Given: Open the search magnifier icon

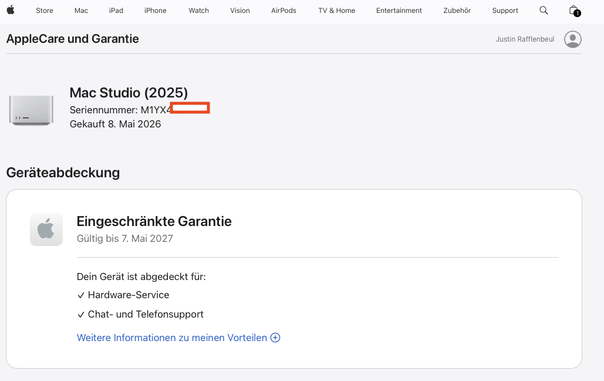Looking at the screenshot, I should click(x=544, y=11).
